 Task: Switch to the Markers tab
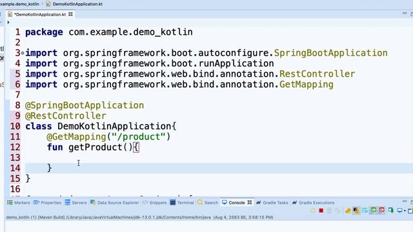click(x=19, y=202)
